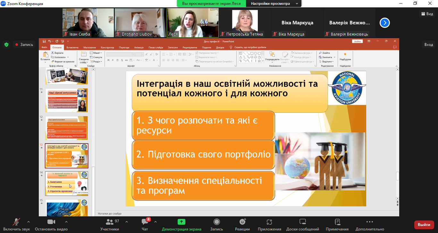This screenshot has height=233, width=438.
Task: Click the Демонстрация экрана share screen icon
Action: coord(181,222)
